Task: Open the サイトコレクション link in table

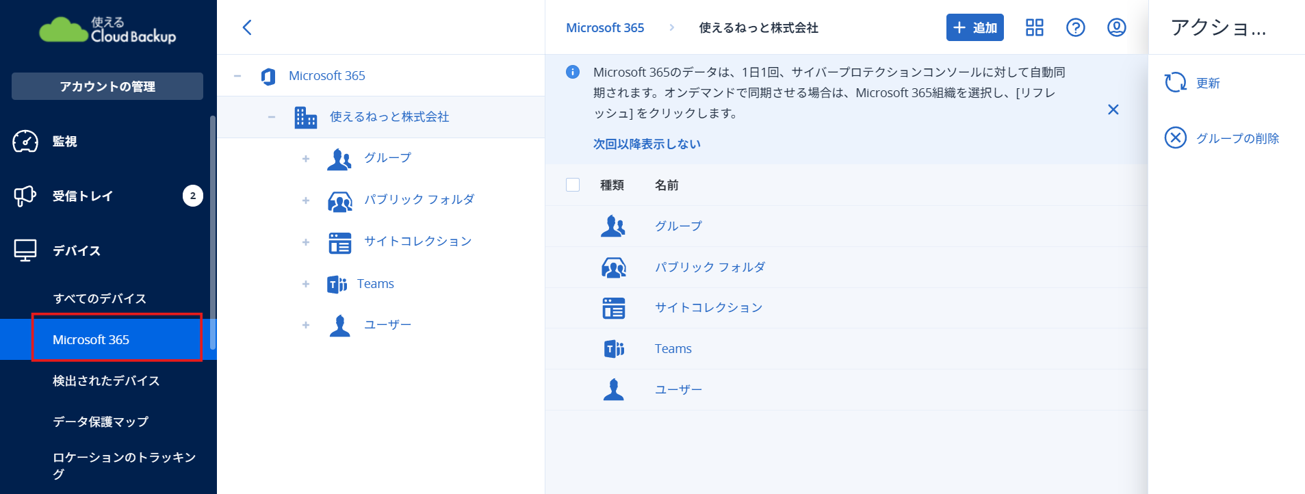Action: click(708, 308)
